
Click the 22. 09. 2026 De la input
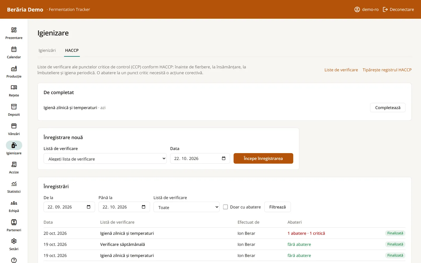[69, 207]
